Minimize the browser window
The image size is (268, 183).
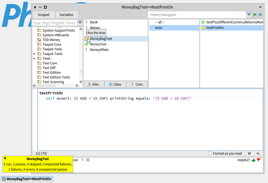tap(40, 7)
